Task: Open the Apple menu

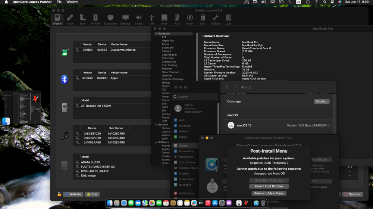Action: (6, 2)
